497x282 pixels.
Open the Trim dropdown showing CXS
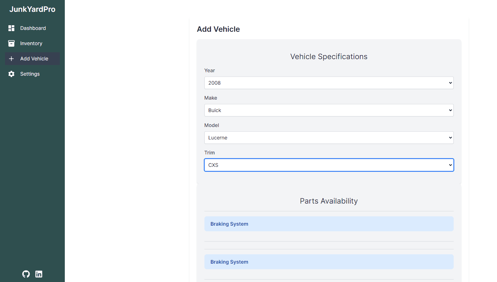(329, 165)
